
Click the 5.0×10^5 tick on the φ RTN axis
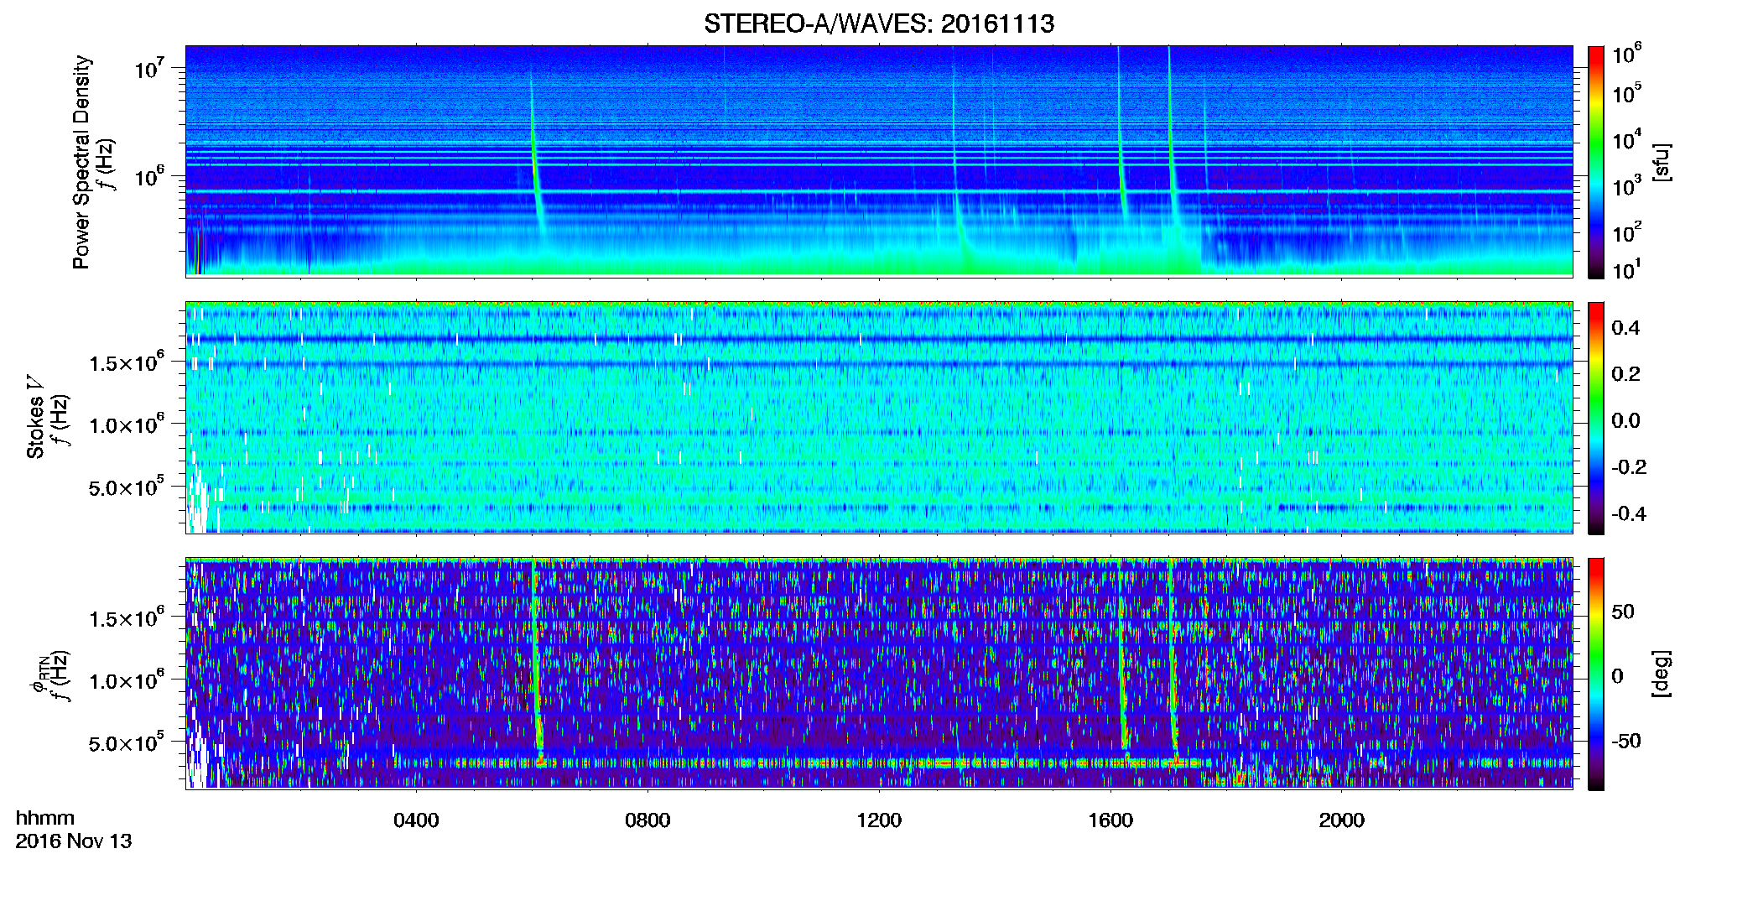pyautogui.click(x=127, y=742)
